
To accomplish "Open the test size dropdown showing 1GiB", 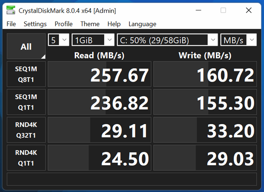I will [x=93, y=40].
